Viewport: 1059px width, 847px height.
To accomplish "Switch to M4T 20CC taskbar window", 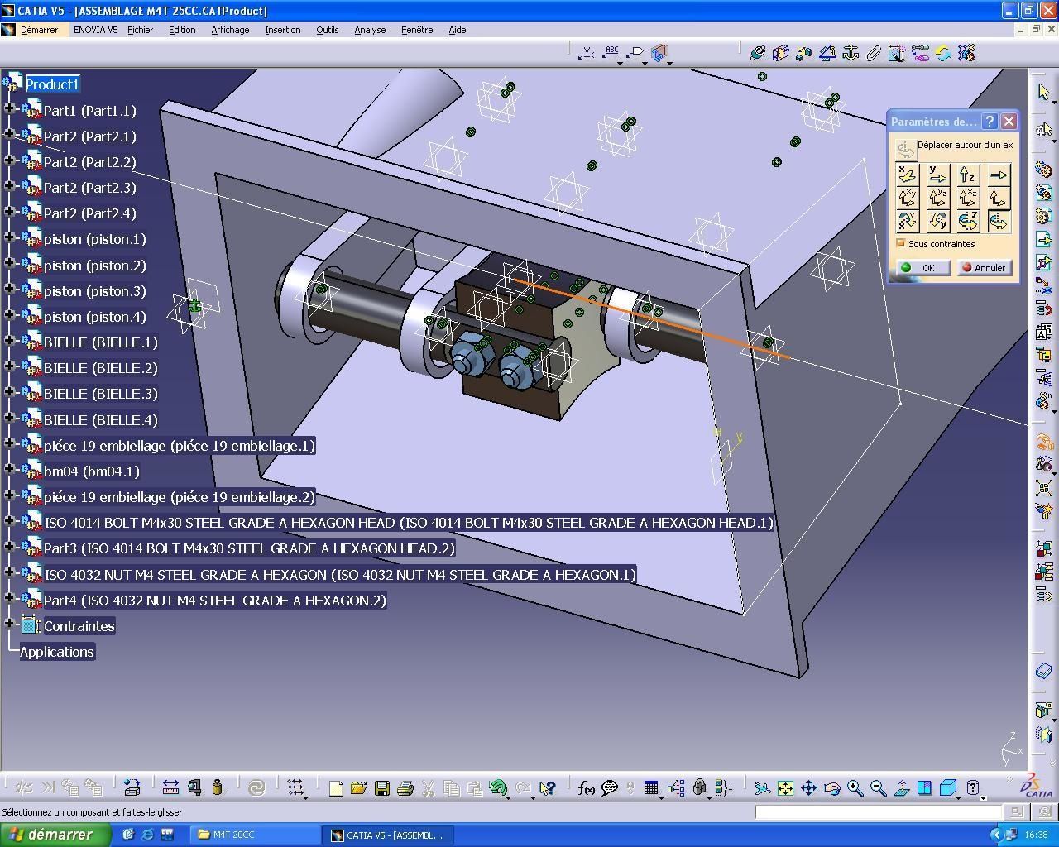I will 255,835.
